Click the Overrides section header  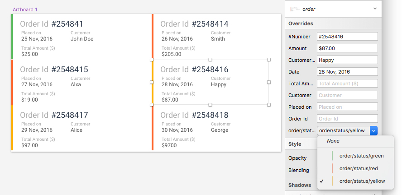pos(301,23)
